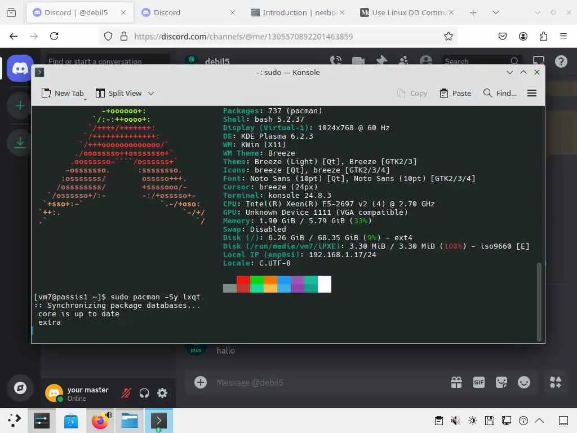Toggle deafen headphones in Discord user panel
This screenshot has height=433, width=577.
point(144,393)
